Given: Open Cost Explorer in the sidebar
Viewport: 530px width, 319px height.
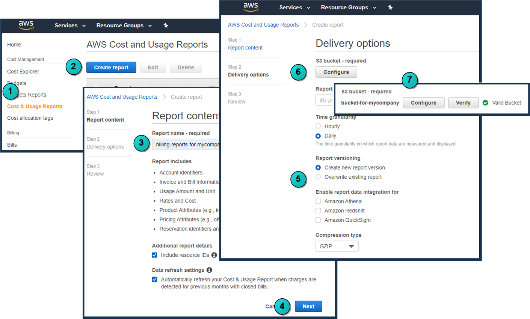Looking at the screenshot, I should [23, 72].
